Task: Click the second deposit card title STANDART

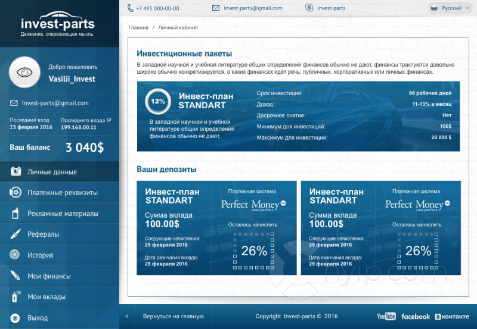Action: (336, 196)
